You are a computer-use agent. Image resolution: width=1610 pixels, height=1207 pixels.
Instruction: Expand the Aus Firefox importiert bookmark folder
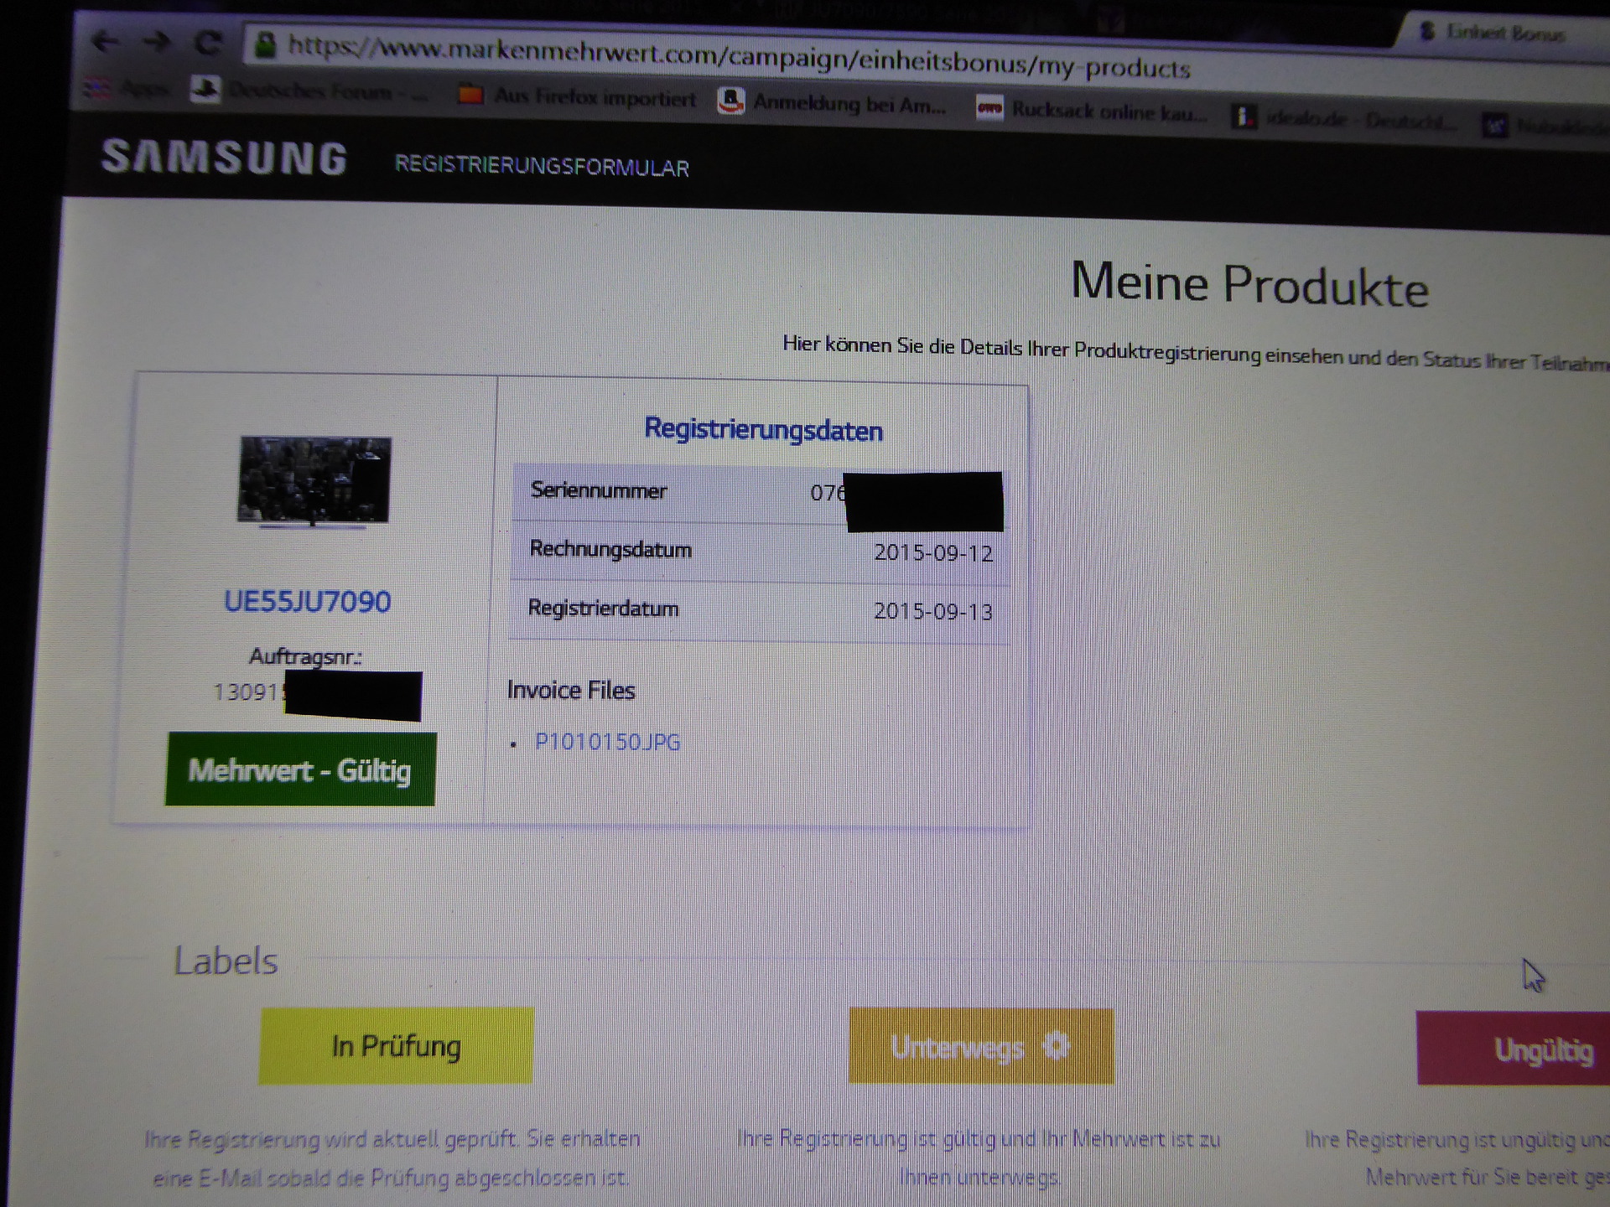(578, 97)
